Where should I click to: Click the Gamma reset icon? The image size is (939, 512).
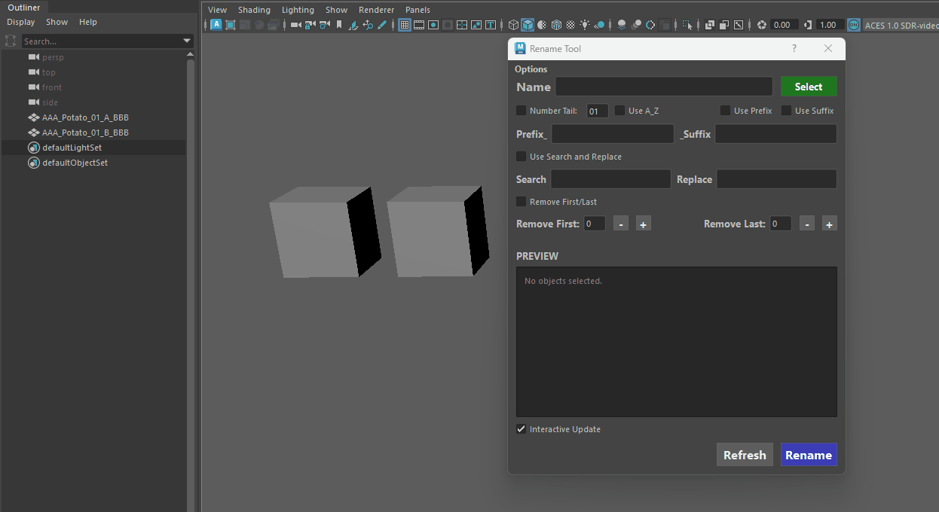click(x=808, y=25)
